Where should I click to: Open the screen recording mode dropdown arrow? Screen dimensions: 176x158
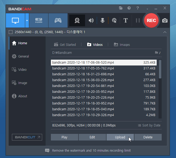tap(27, 20)
